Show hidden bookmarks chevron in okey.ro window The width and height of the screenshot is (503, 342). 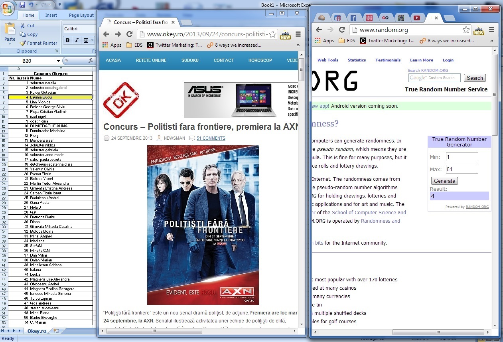click(x=298, y=45)
